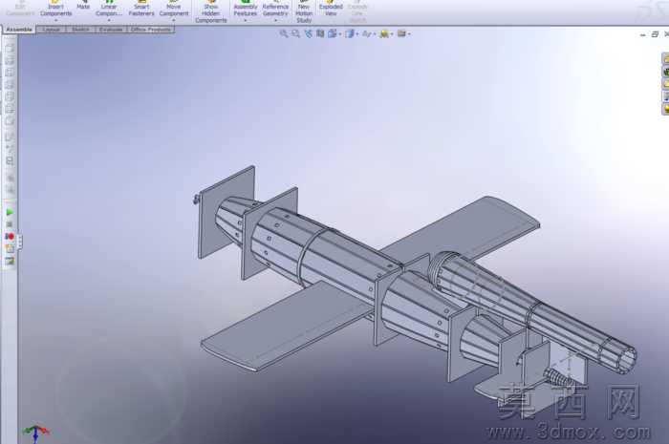Open Reference Geometry dropdown arrow
669x444 pixels.
click(x=275, y=20)
